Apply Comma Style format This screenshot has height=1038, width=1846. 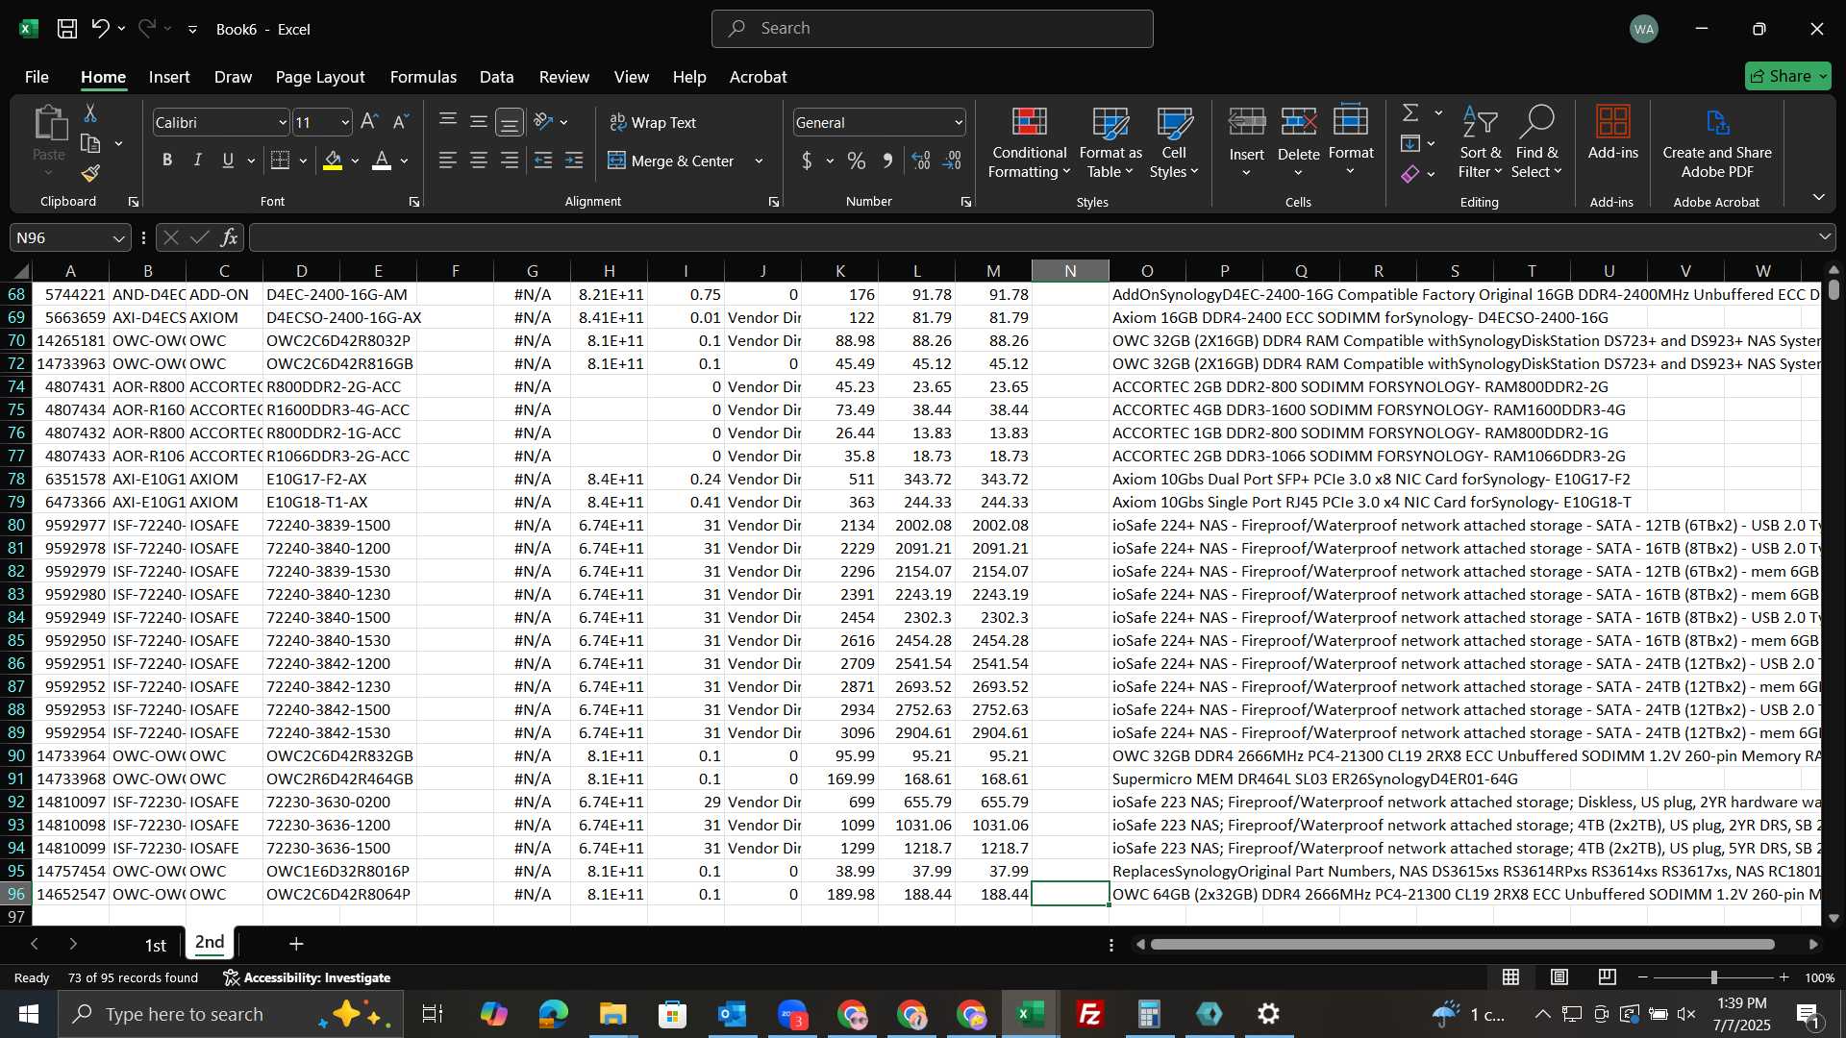[x=887, y=161]
